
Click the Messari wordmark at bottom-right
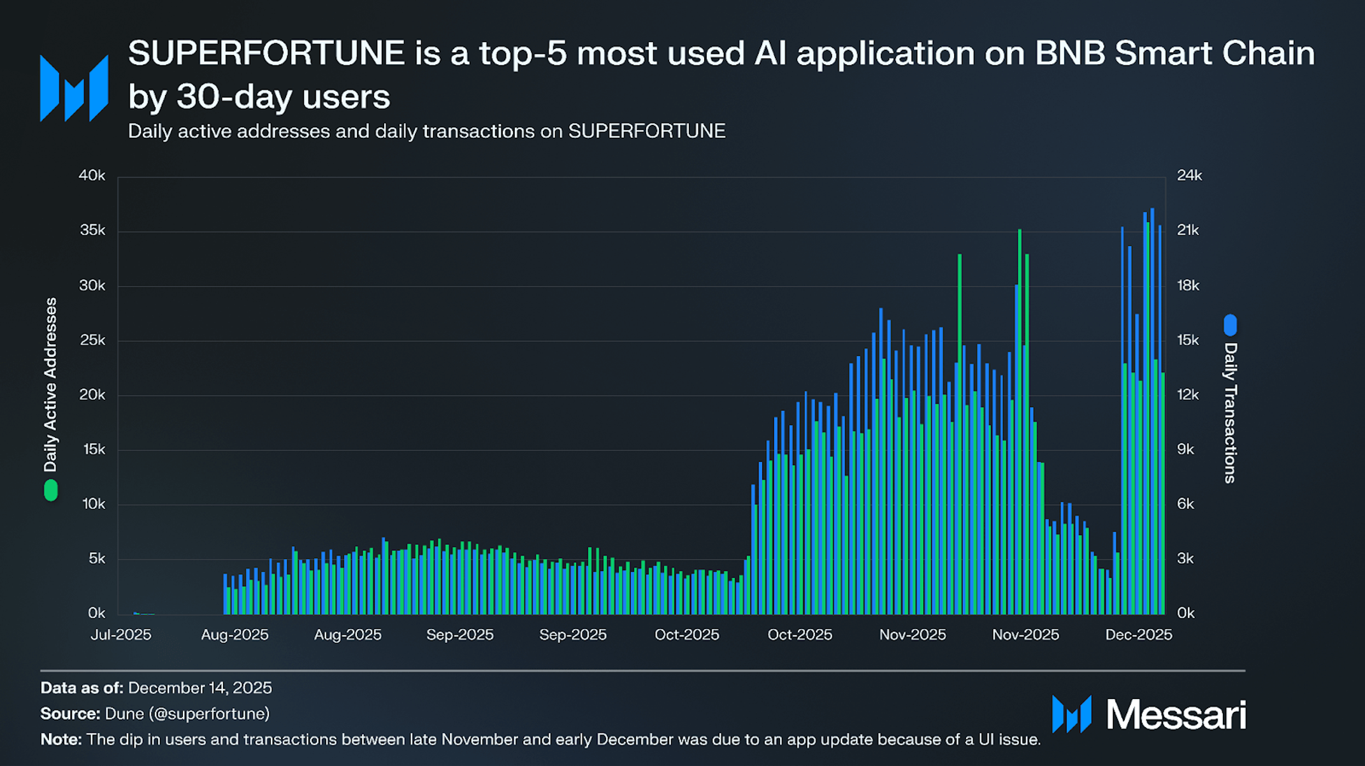tap(1176, 714)
